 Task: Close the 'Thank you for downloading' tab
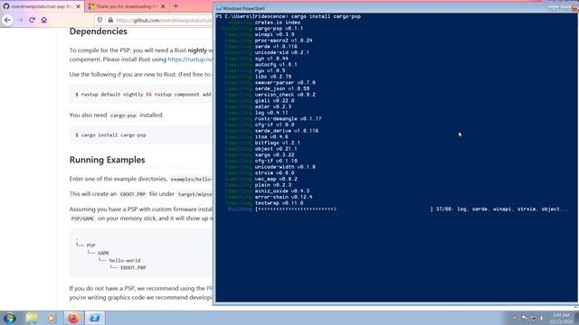[x=163, y=6]
